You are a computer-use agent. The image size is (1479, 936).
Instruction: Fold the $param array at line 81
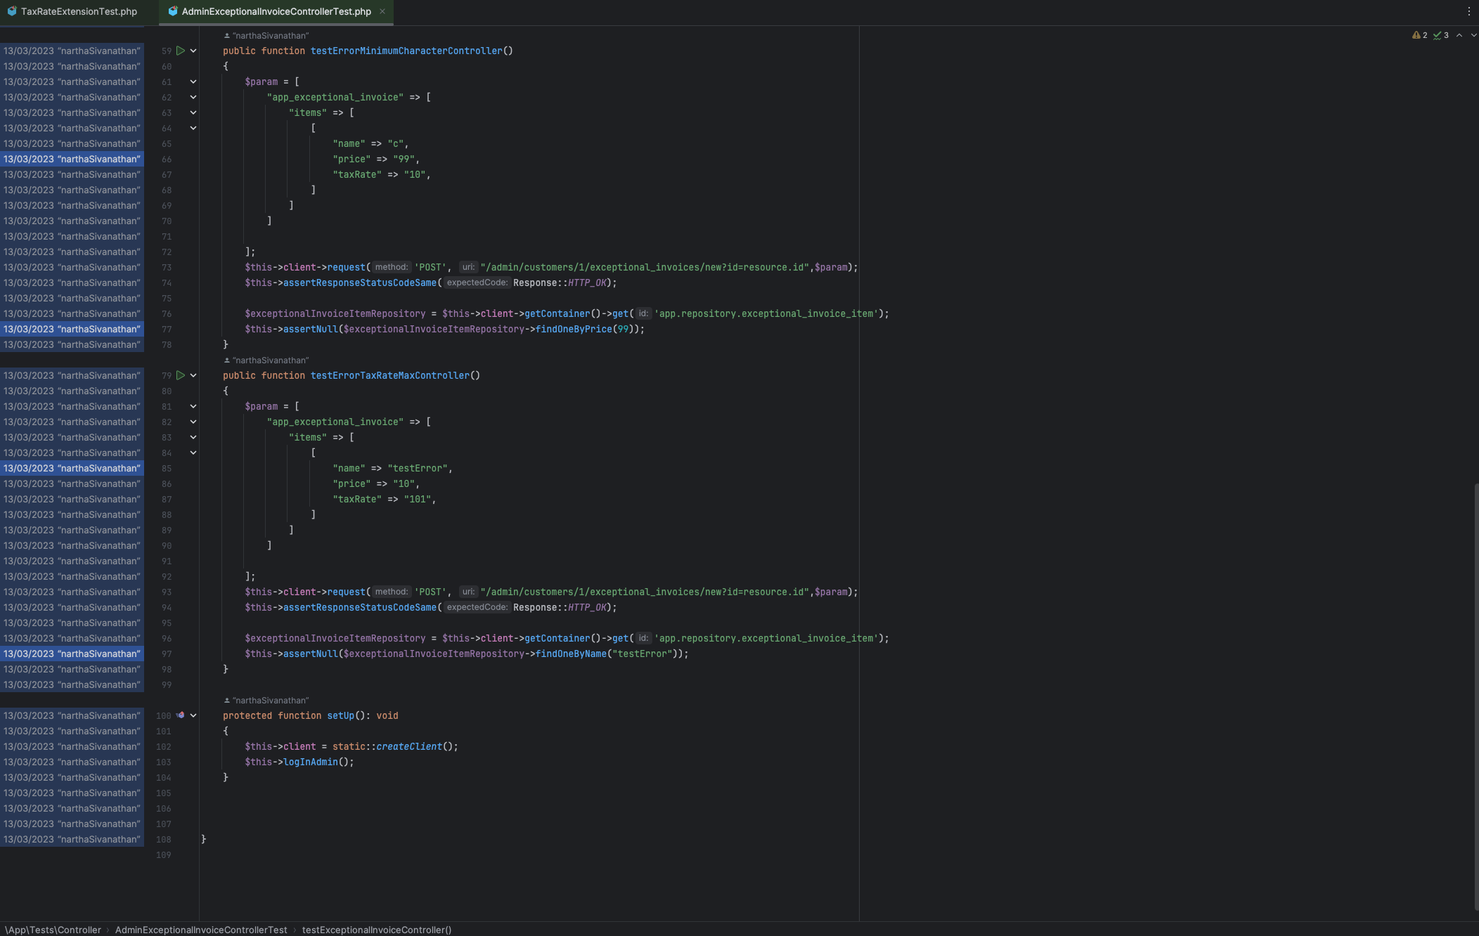tap(193, 406)
